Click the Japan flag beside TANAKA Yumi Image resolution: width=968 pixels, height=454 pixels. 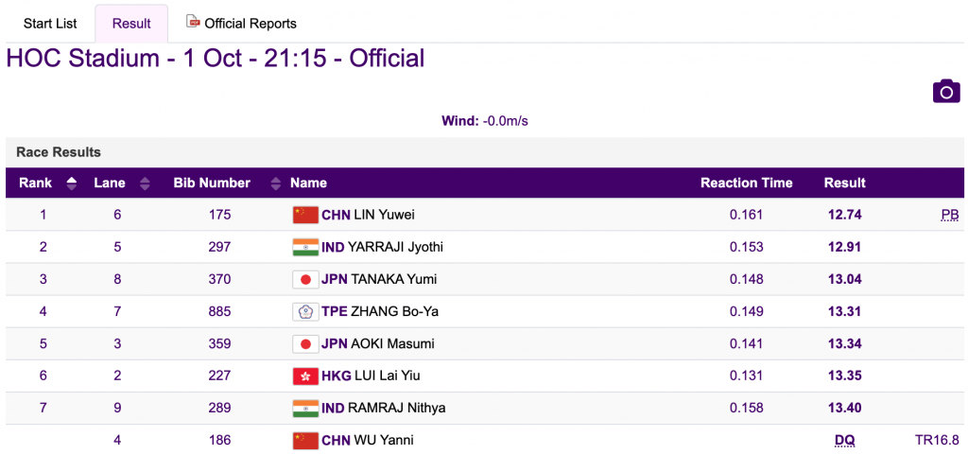point(305,279)
